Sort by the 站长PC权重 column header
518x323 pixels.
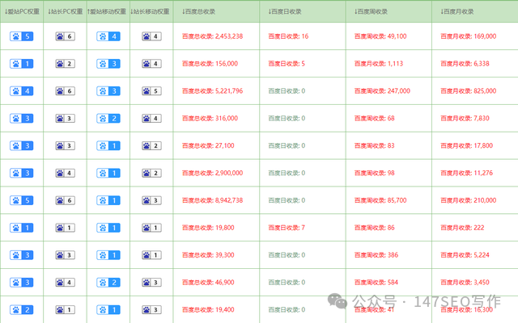point(65,11)
